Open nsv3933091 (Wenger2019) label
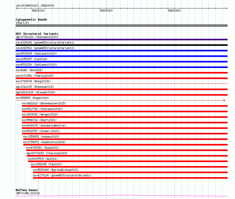Image resolution: width=235 pixels, height=199 pixels. [40, 114]
